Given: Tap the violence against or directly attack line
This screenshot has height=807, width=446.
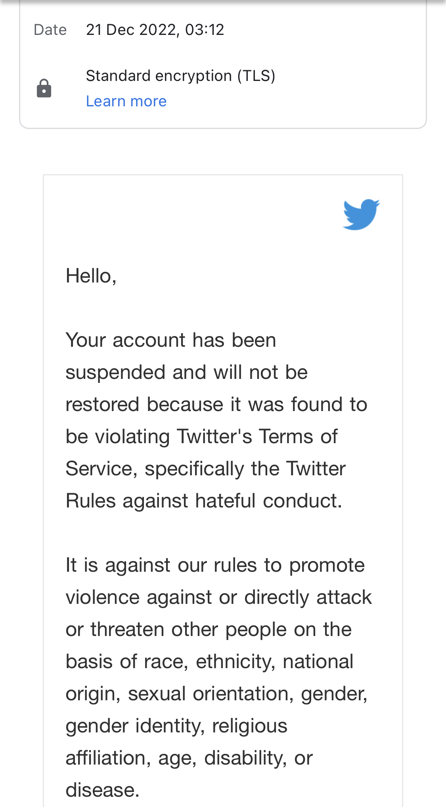Looking at the screenshot, I should 219,598.
